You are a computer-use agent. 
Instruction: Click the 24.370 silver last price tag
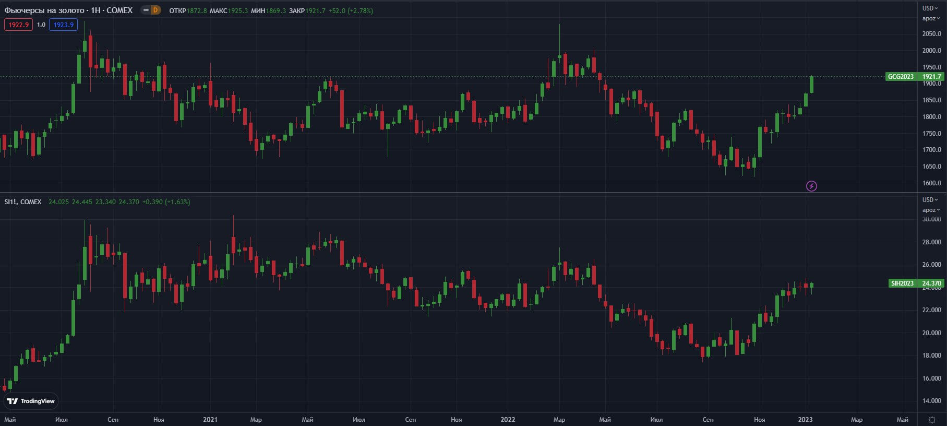point(931,283)
